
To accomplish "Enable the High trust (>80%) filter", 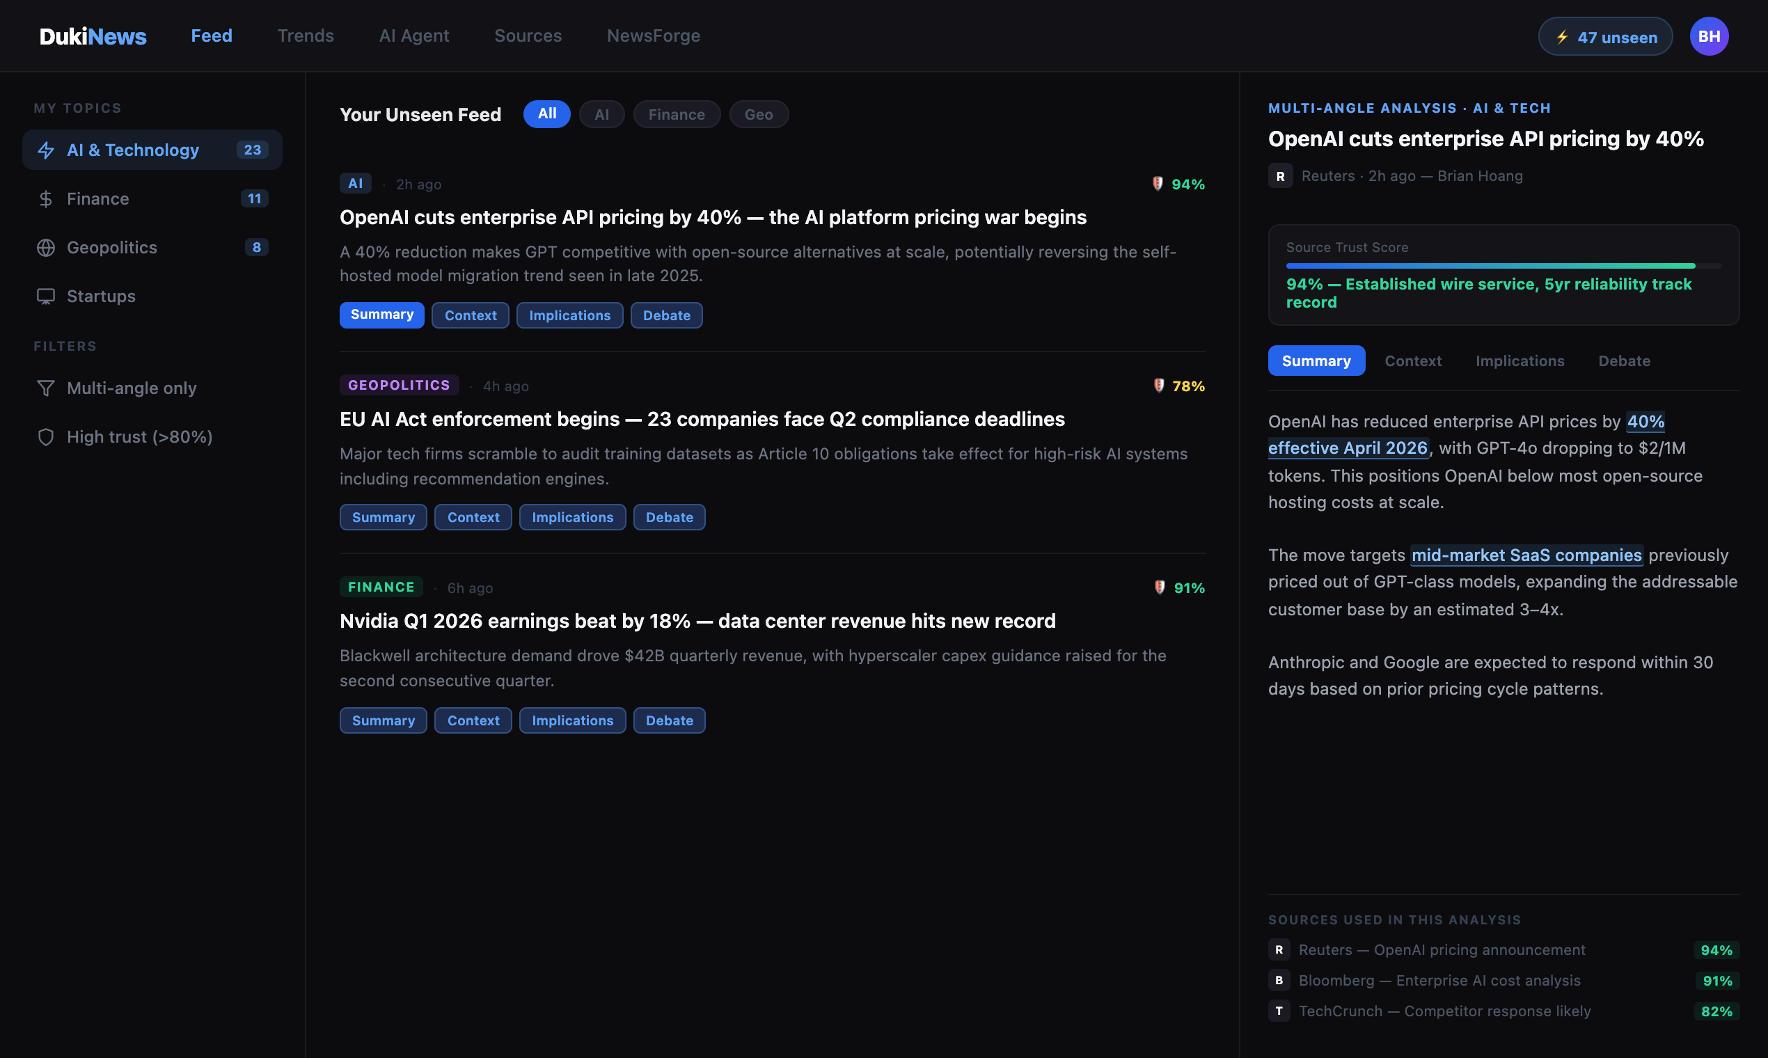I will (140, 437).
